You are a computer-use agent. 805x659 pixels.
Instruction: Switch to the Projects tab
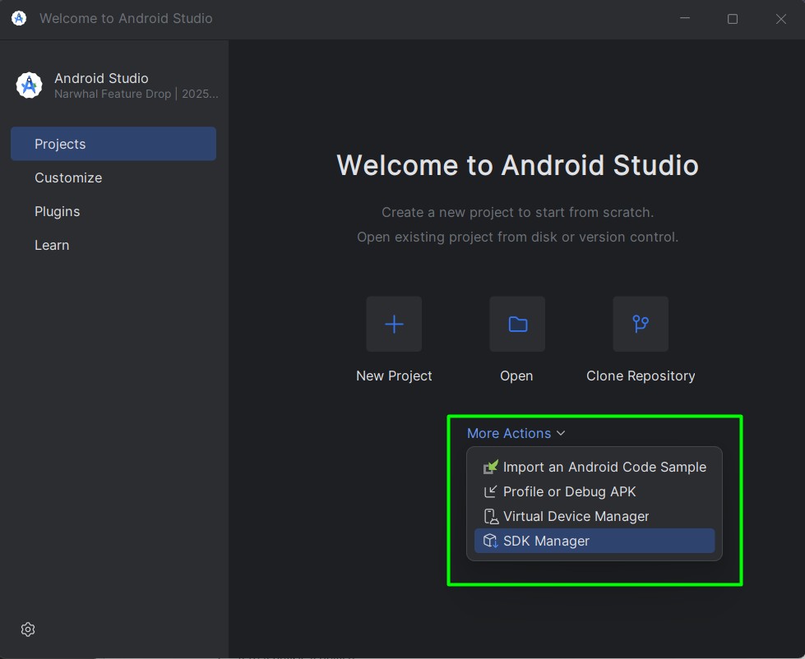113,144
